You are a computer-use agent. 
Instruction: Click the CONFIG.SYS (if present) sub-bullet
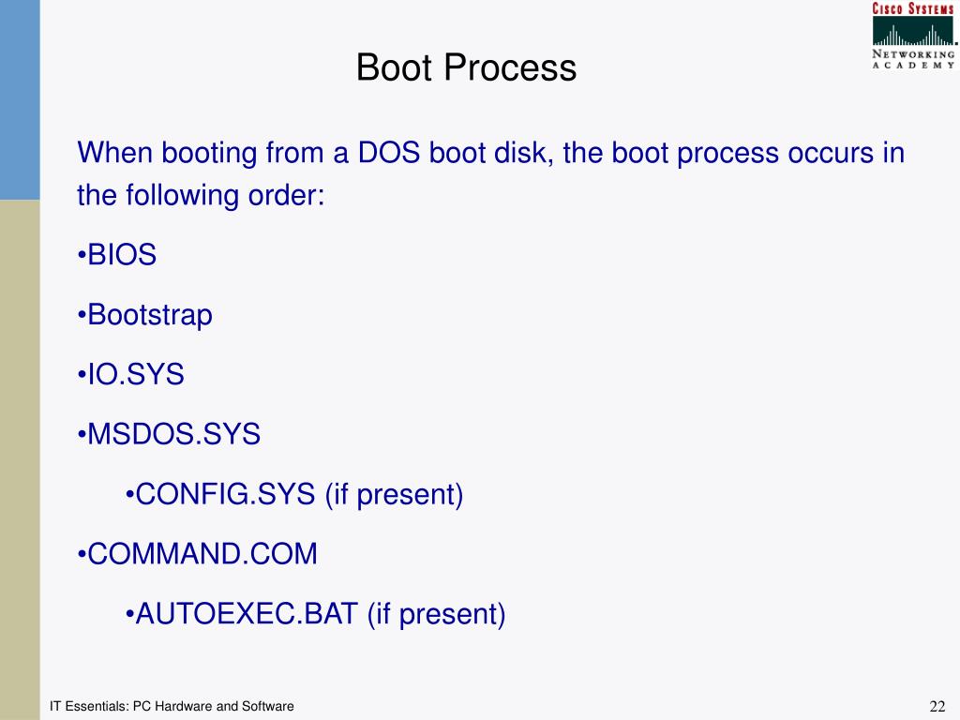point(293,495)
